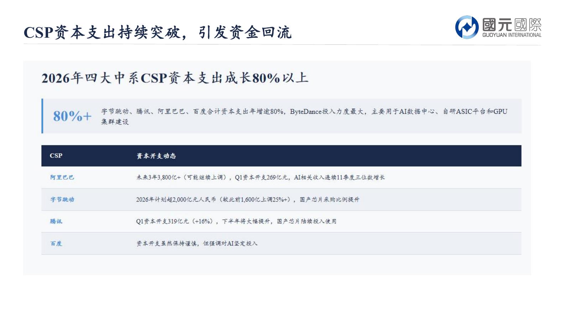
Task: Click the cell "资本开支虽然保持谨慎，但强调对AI坚定投入"
Action: click(197, 244)
